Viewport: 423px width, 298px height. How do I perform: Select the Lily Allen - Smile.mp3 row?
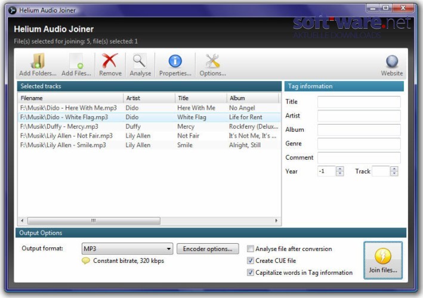(x=149, y=145)
